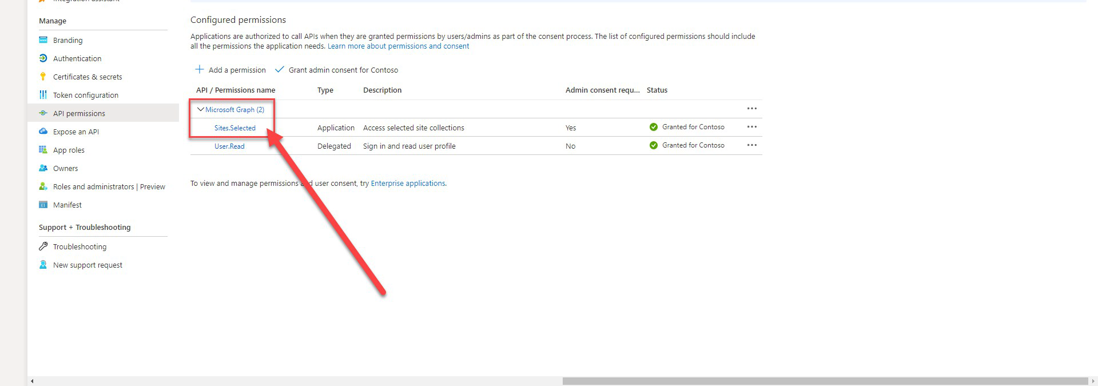1098x386 pixels.
Task: Click the Troubleshooting wrench icon
Action: tap(43, 246)
